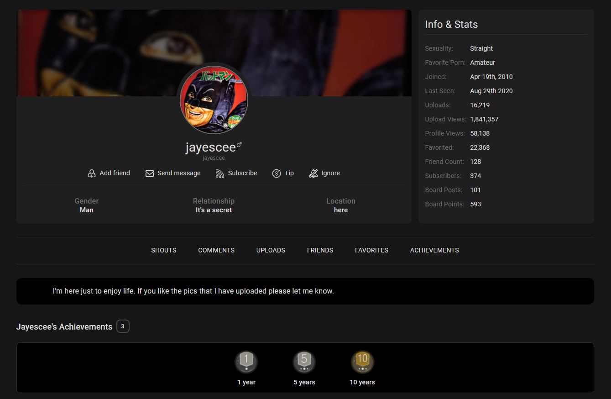Click the achievements count badge showing 3
611x399 pixels.
tap(123, 326)
